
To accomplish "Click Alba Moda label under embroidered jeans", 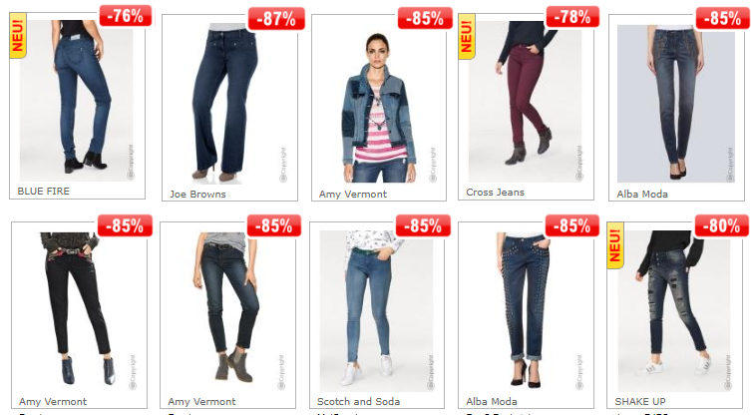I will (642, 195).
